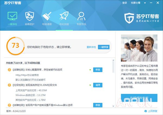Click the 版本：6.14.2.1223 version text

pyautogui.click(x=16, y=111)
